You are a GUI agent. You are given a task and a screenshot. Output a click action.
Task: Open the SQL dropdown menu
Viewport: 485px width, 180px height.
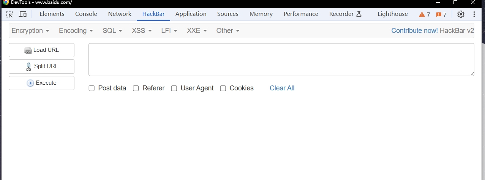pos(112,31)
